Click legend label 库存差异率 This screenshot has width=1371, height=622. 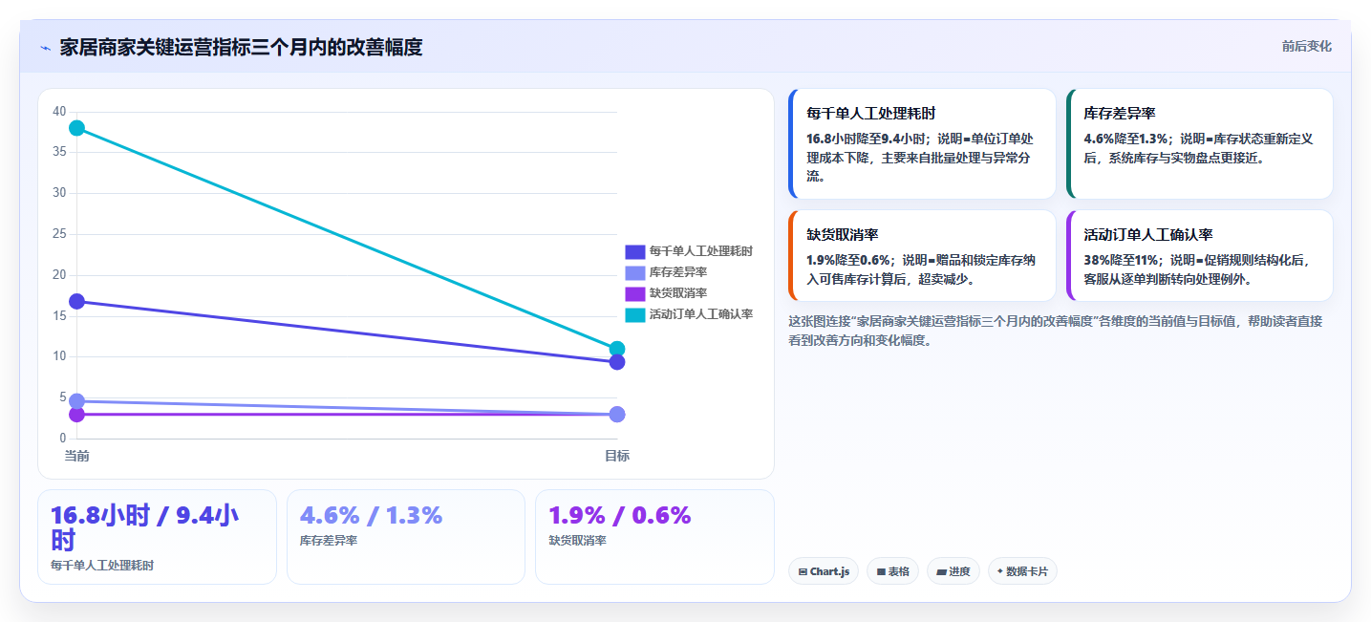pyautogui.click(x=678, y=272)
